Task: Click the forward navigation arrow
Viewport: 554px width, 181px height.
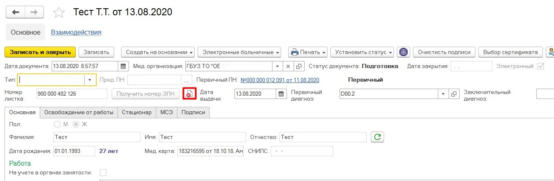Action: (34, 12)
